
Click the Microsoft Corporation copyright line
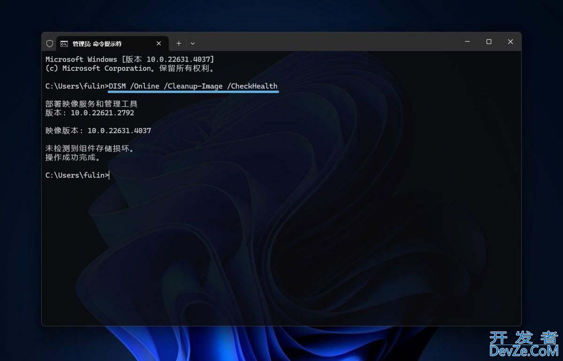130,69
